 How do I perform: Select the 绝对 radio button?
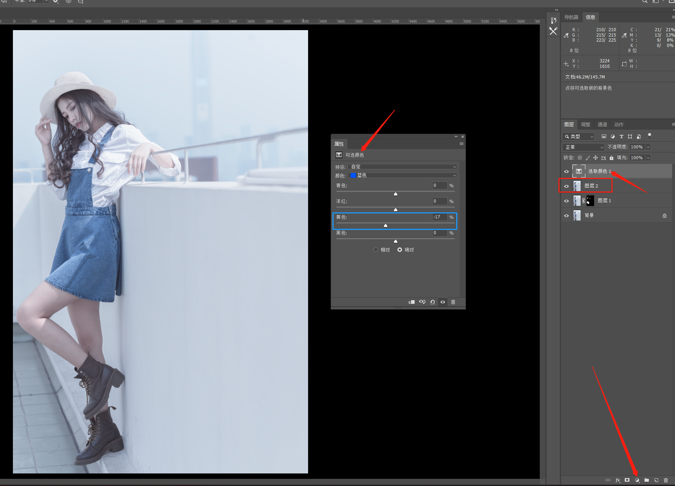400,250
